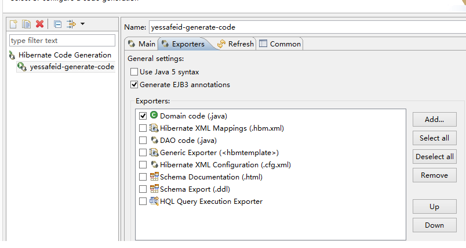Select HQL Query Execution Exporter row text
This screenshot has height=248, width=466.
(212, 202)
